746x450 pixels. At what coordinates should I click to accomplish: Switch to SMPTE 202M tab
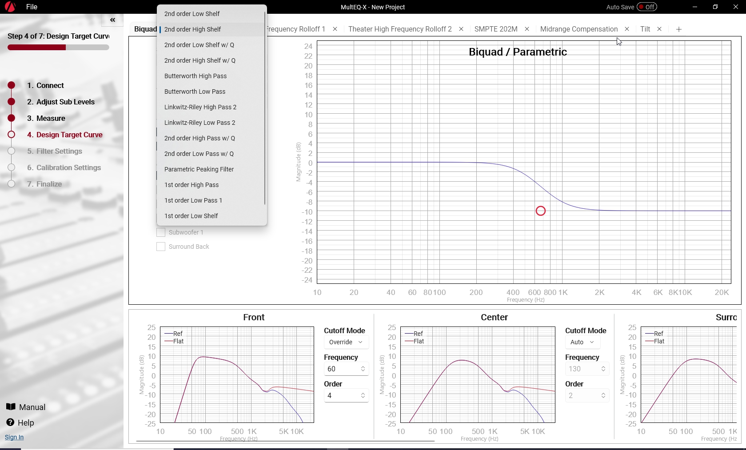pyautogui.click(x=496, y=29)
